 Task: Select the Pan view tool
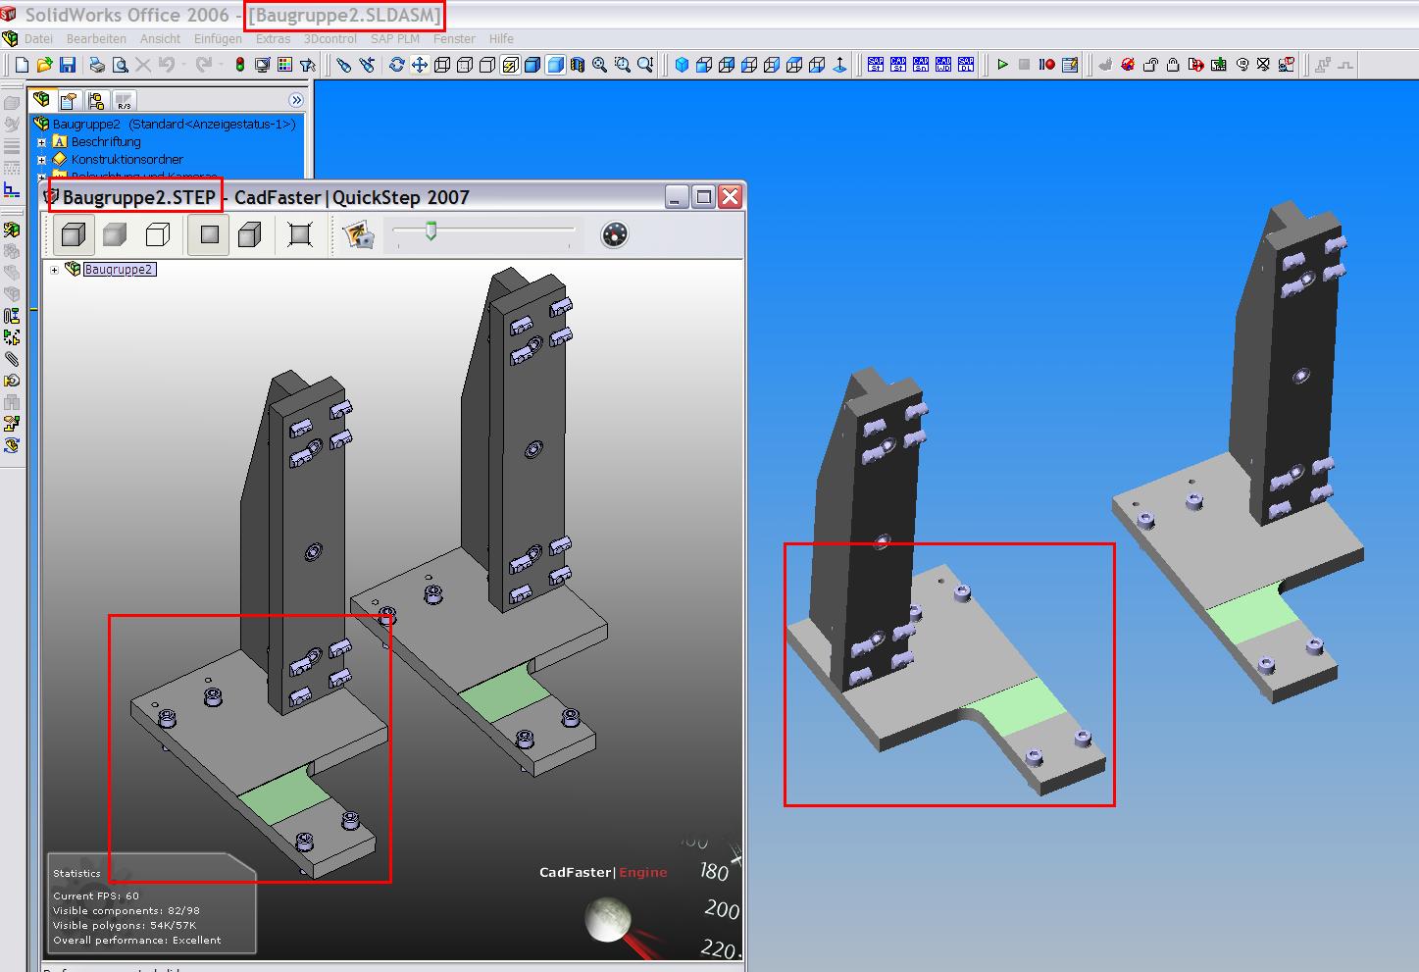coord(420,65)
